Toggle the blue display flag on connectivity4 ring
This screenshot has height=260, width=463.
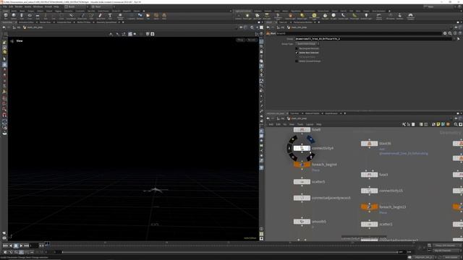(x=310, y=139)
